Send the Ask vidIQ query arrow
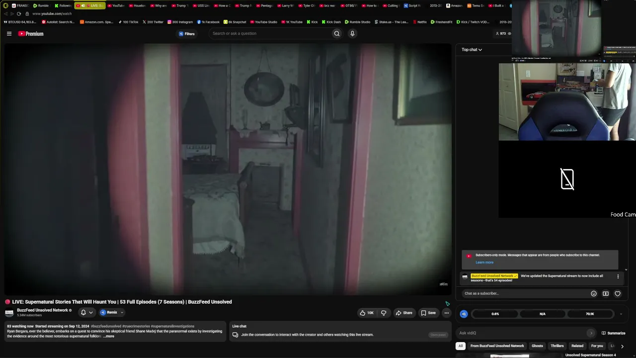Image resolution: width=636 pixels, height=358 pixels. pyautogui.click(x=591, y=333)
